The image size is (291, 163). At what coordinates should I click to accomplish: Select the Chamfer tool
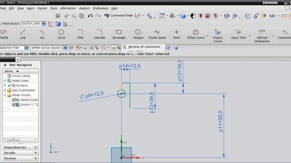point(100,34)
